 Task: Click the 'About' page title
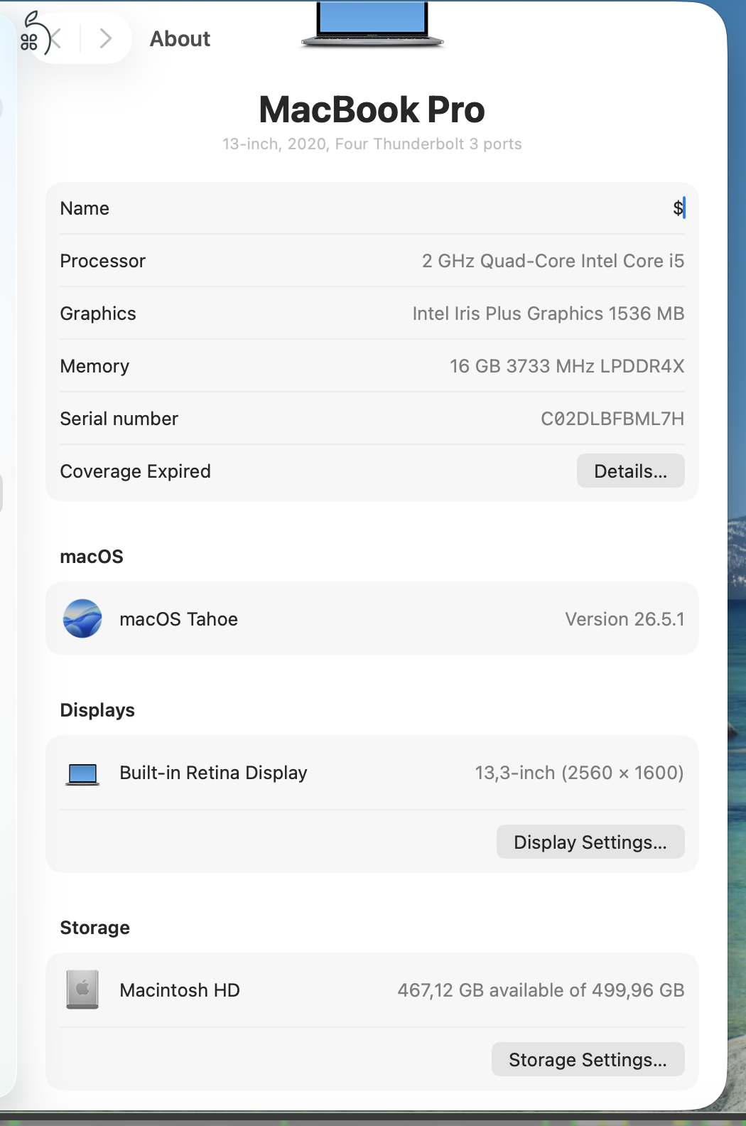[x=180, y=38]
